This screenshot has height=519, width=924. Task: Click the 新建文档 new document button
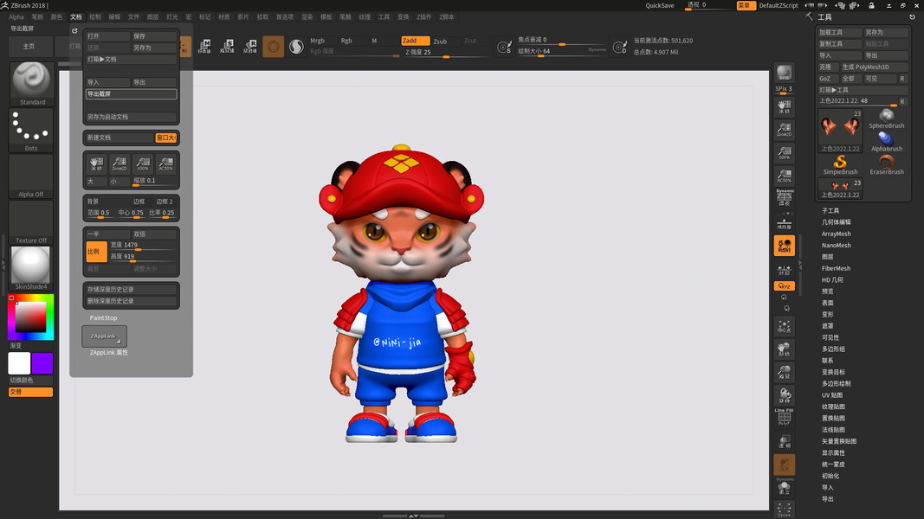coord(120,138)
